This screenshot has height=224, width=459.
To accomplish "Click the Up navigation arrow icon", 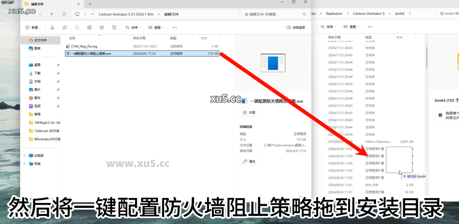I will [x=52, y=14].
